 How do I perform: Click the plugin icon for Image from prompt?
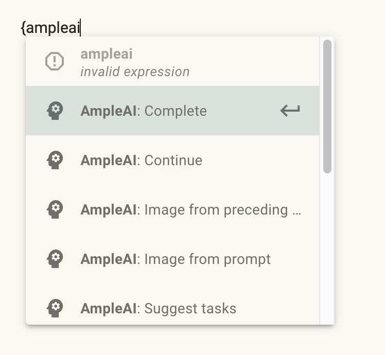tap(55, 259)
